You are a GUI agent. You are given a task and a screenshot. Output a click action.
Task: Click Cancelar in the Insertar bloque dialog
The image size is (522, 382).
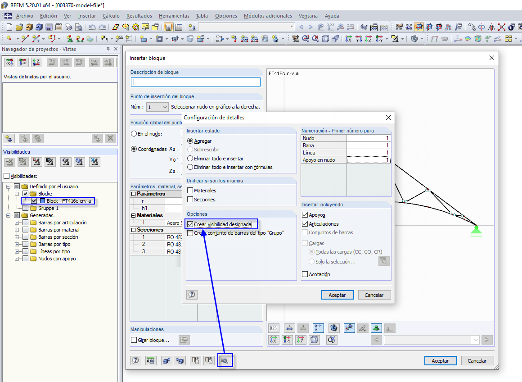pyautogui.click(x=478, y=360)
